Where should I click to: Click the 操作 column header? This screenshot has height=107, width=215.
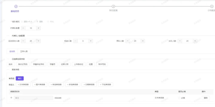(204, 92)
